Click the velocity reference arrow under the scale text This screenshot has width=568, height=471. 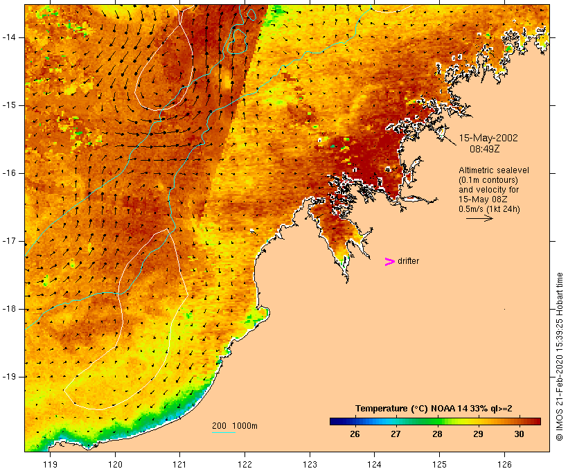479,218
